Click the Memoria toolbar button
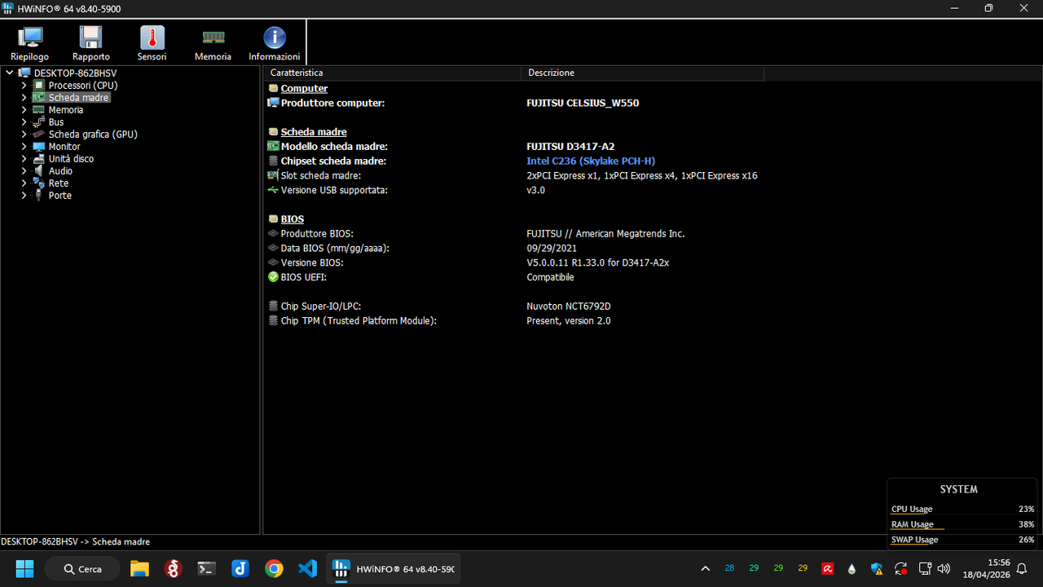1043x587 pixels. [213, 43]
